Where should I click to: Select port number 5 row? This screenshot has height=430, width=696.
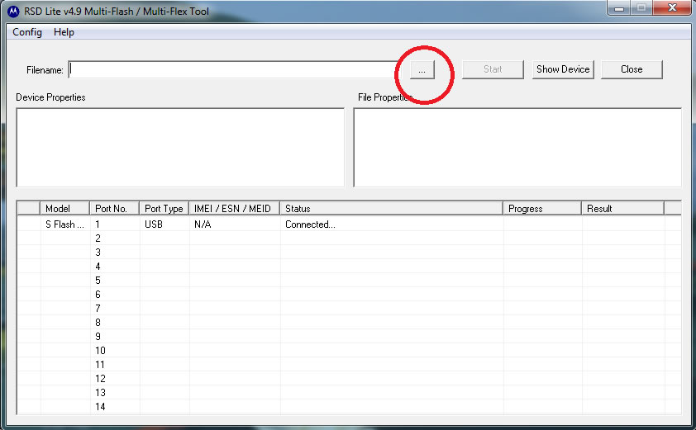pos(349,281)
